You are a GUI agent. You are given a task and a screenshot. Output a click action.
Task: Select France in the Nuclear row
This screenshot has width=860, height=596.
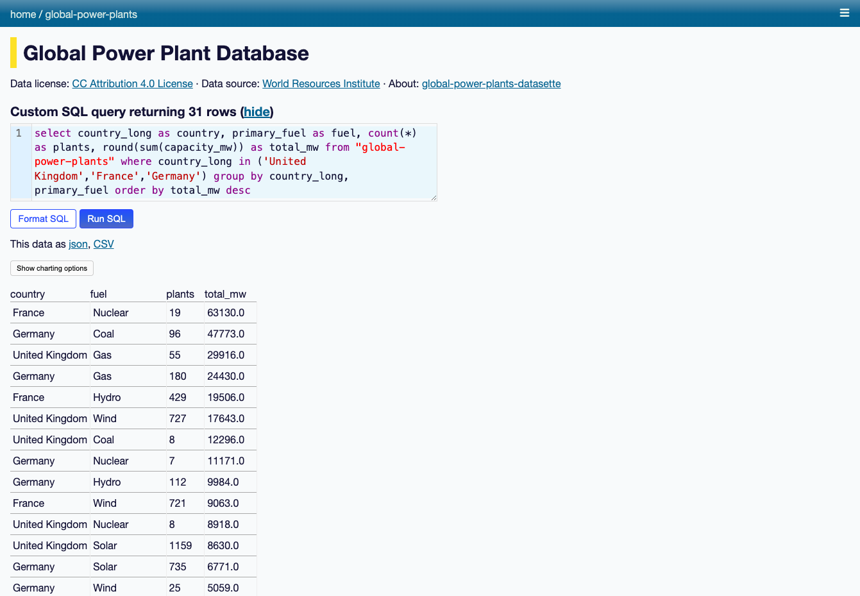(50, 312)
